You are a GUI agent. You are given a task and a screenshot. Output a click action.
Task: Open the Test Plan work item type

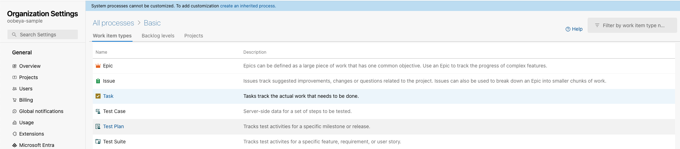pos(113,126)
